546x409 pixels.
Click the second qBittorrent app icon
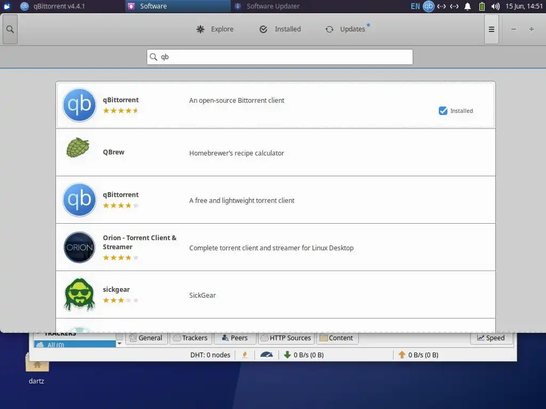[x=79, y=200]
